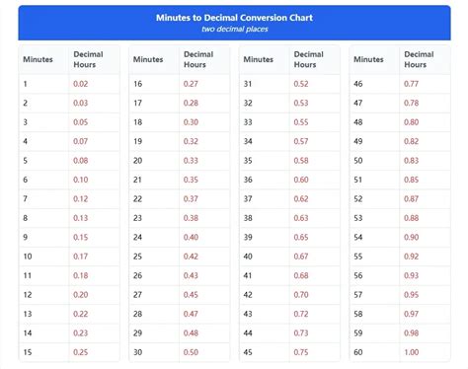
Task: Select the 0.75 cell for 45 minutes
Action: click(x=301, y=352)
